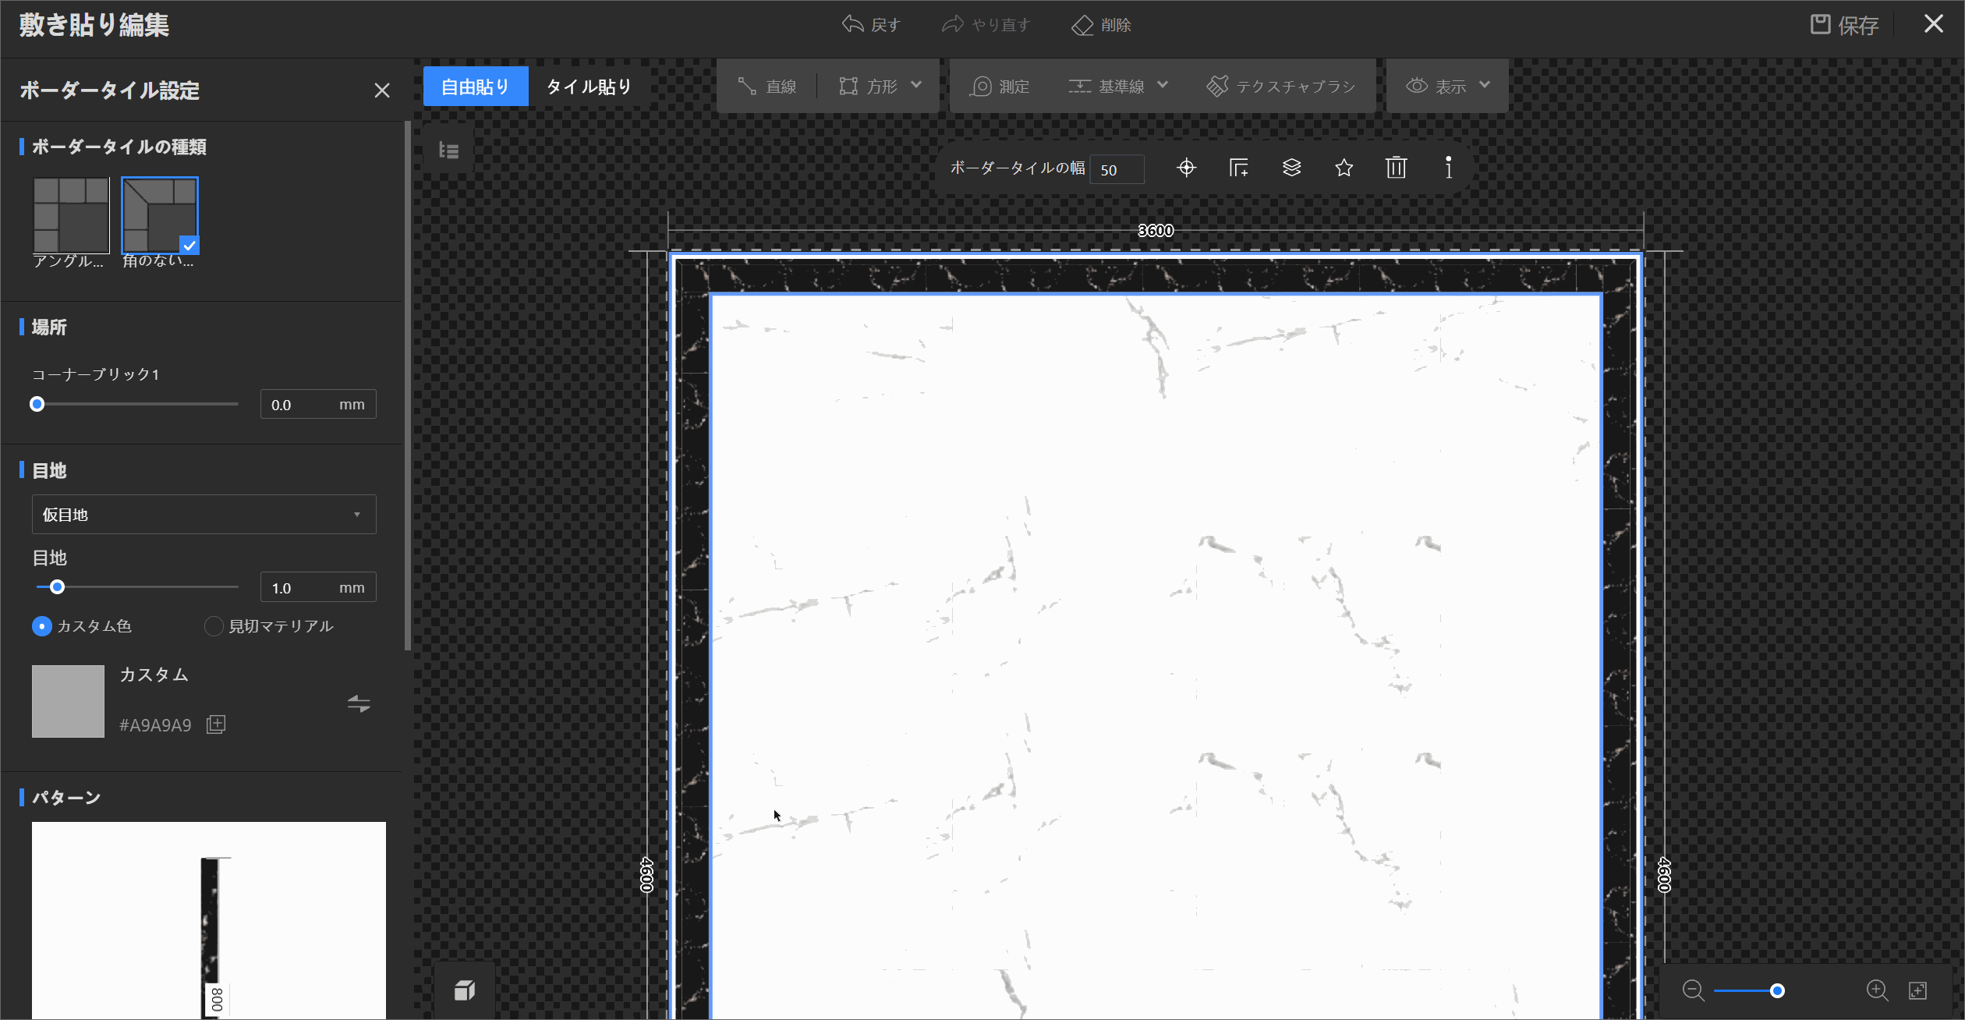Click the fit-to-screen icon

(1918, 991)
